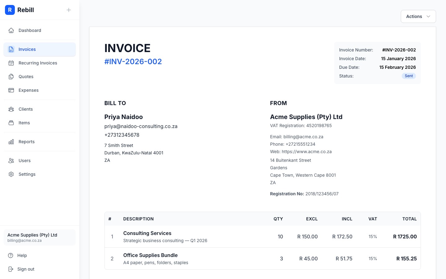Viewport: 446px width, 279px height.
Task: Open the Actions dropdown
Action: [414, 16]
